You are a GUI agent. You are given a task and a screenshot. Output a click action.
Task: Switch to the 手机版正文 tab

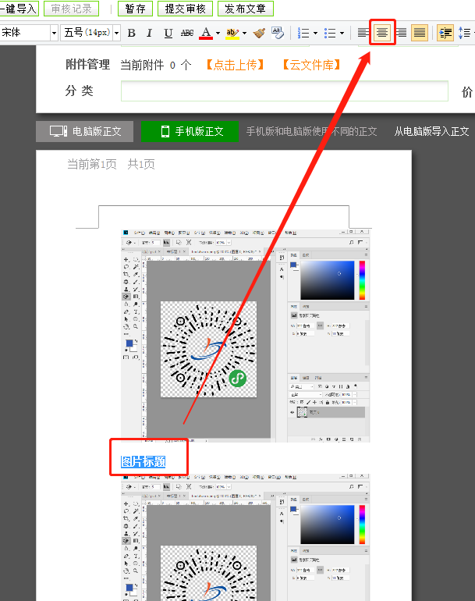coord(190,131)
